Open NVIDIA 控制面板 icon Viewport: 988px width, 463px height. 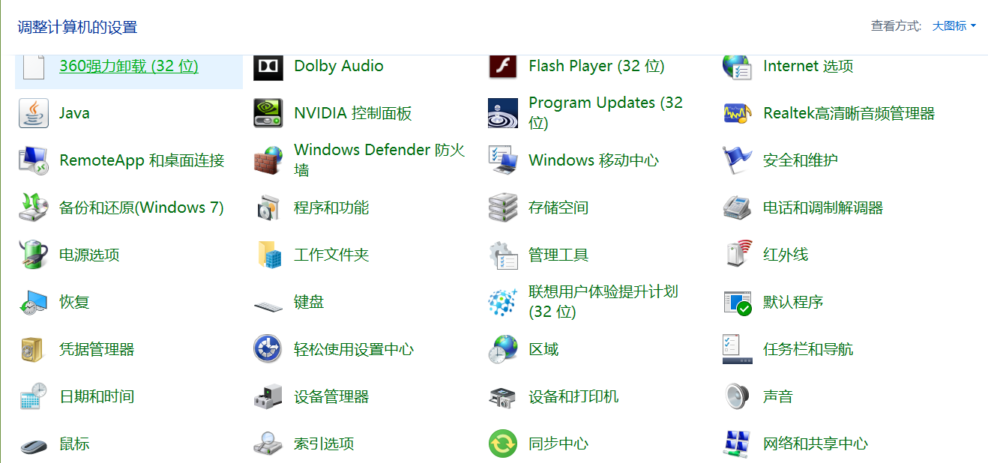(x=268, y=113)
